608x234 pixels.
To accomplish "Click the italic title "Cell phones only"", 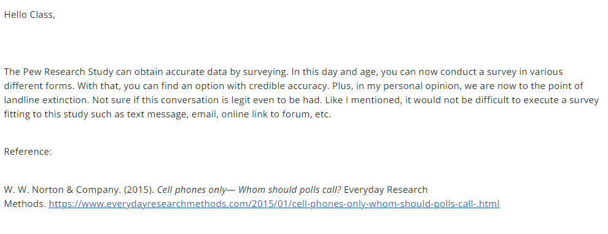I will pos(192,190).
